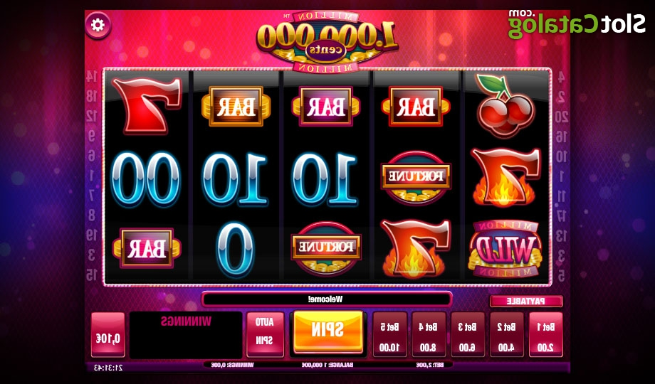The width and height of the screenshot is (655, 384).
Task: Change the 0,10€ coin value
Action: point(108,335)
